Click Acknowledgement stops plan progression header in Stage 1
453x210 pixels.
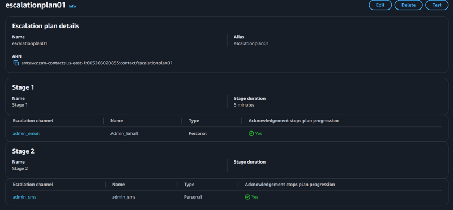click(293, 121)
